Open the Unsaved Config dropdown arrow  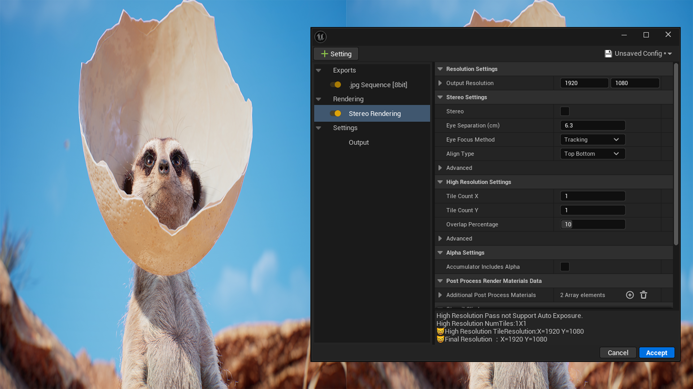click(670, 54)
